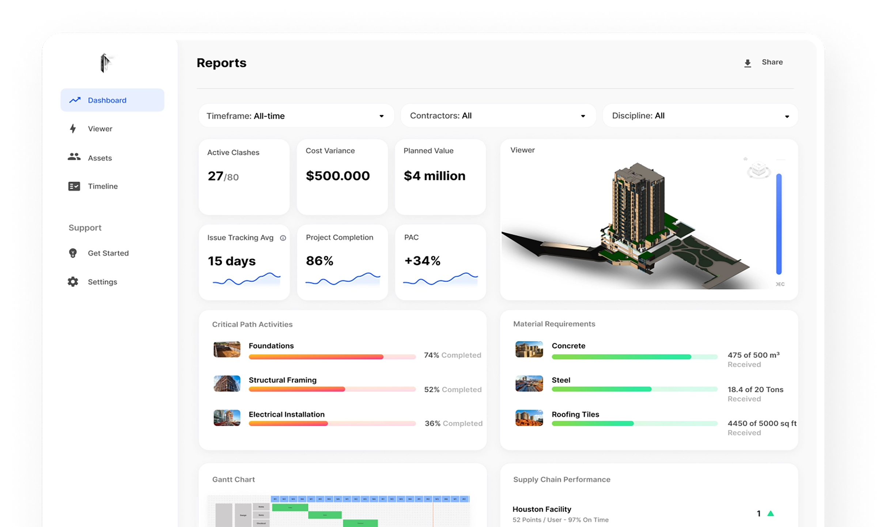Image resolution: width=889 pixels, height=527 pixels.
Task: Click the Houston Facility entry
Action: click(x=542, y=509)
